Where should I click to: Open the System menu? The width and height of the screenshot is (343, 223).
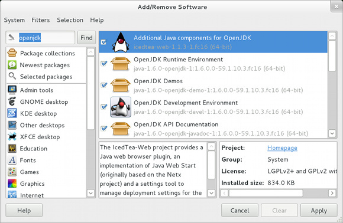tap(14, 20)
